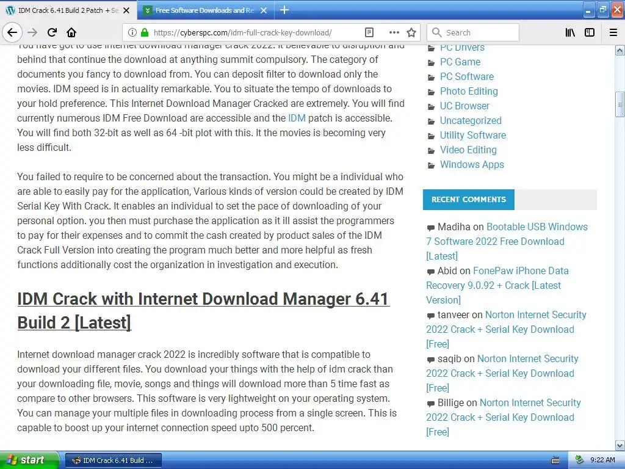The height and width of the screenshot is (469, 625).
Task: Toggle reader view in address bar
Action: click(369, 33)
